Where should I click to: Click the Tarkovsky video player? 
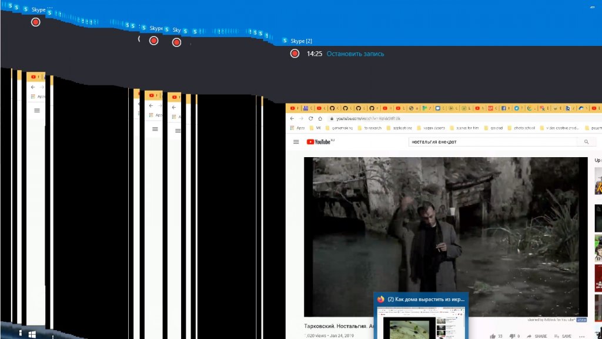[446, 237]
